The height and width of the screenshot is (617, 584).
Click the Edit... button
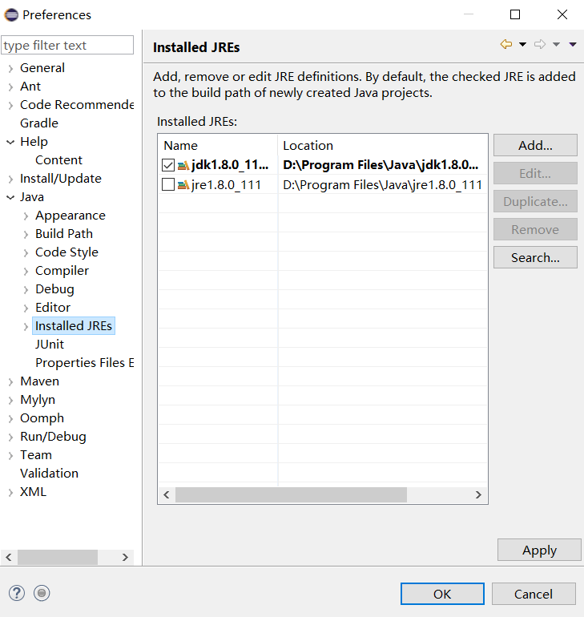coord(535,173)
